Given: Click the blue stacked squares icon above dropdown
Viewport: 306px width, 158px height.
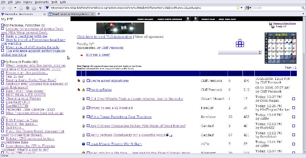Looking at the screenshot, I should tap(240, 43).
